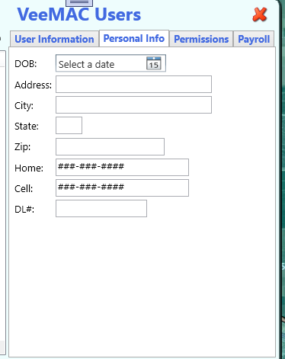
Task: Click the 'VeeMAC Users' title text
Action: coord(79,14)
